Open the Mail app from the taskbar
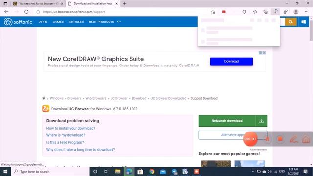 [x=163, y=172]
